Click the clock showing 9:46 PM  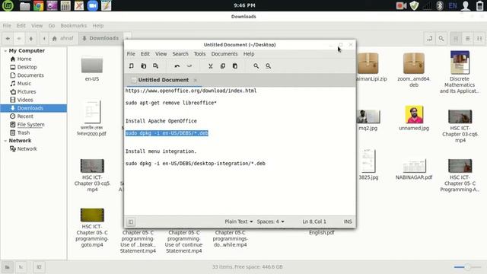click(x=244, y=5)
